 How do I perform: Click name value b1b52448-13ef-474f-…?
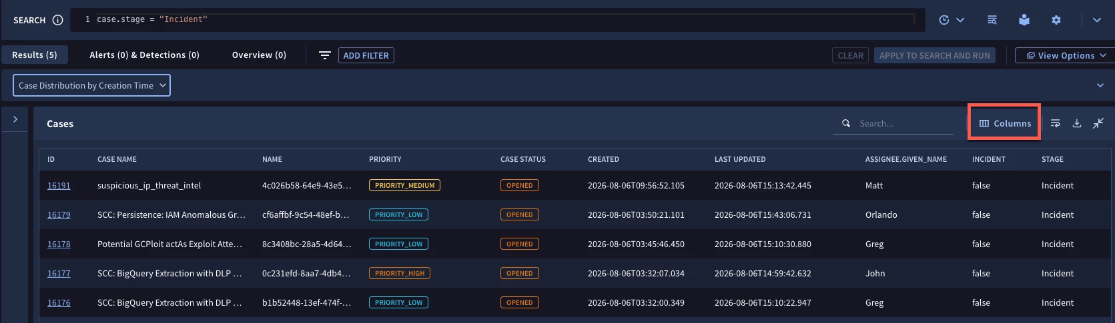pyautogui.click(x=306, y=302)
